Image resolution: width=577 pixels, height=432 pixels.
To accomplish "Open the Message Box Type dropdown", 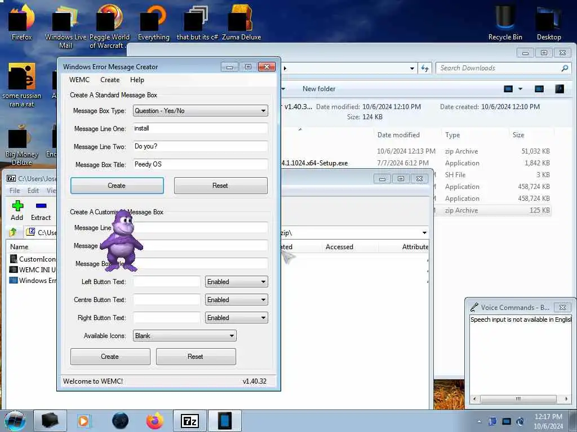I will click(x=200, y=111).
